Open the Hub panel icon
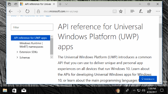Viewport: 168px width, 94px height. [x=132, y=11]
